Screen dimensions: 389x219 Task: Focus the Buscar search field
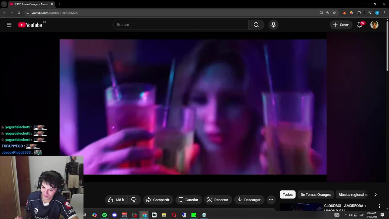click(x=181, y=25)
